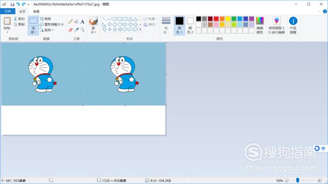Click the zoom in plus button
This screenshot has width=328, height=184.
[319, 180]
